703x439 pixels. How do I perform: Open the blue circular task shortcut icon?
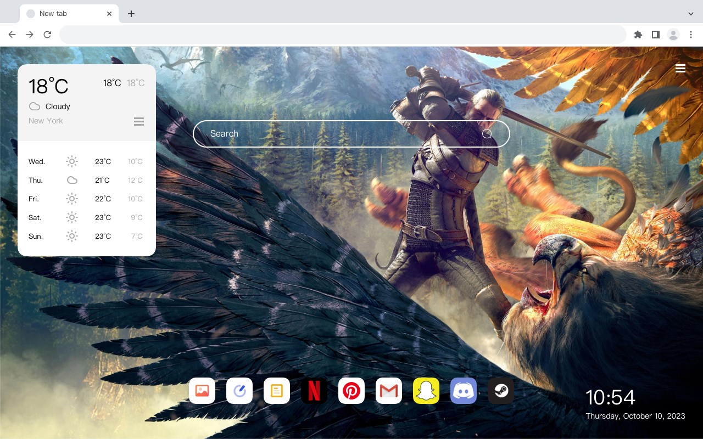click(239, 391)
